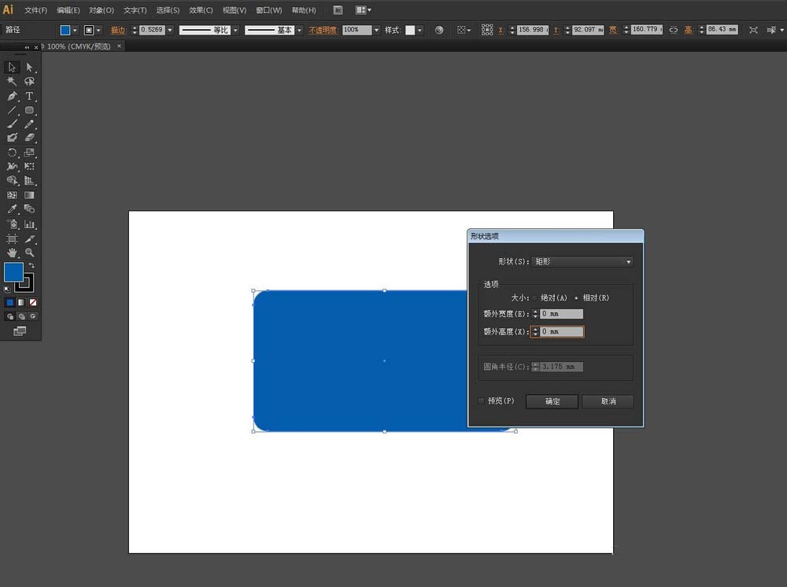
Task: Select the Eyedropper tool
Action: tap(12, 209)
